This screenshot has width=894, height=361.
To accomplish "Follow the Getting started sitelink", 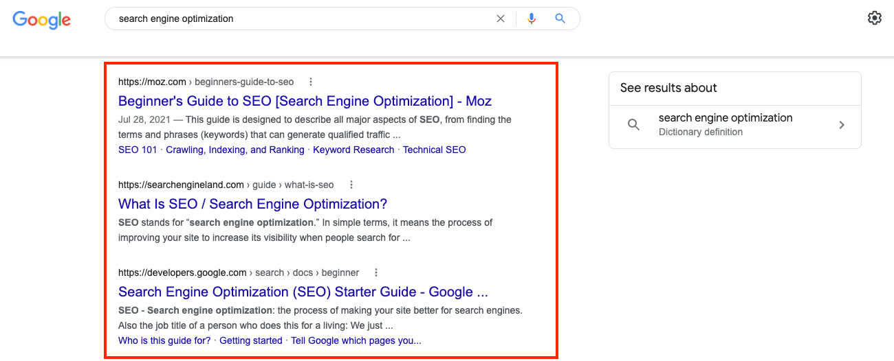I will tap(251, 340).
